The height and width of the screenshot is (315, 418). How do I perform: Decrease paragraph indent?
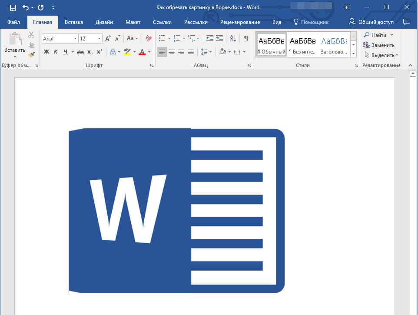coord(210,38)
